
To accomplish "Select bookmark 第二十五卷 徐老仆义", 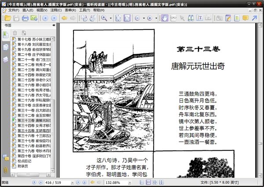I will (34, 80).
